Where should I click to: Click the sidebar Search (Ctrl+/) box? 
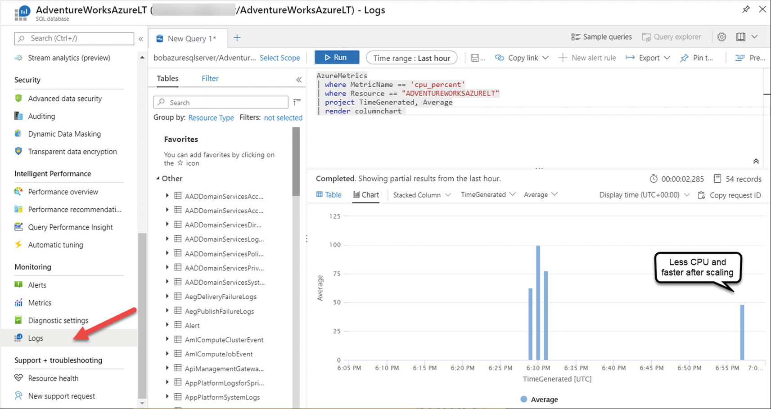click(x=74, y=38)
